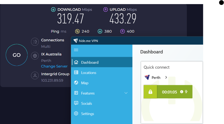Viewport: 224px width, 124px height.
Task: Click the Connections multi icon
Action: [35, 42]
